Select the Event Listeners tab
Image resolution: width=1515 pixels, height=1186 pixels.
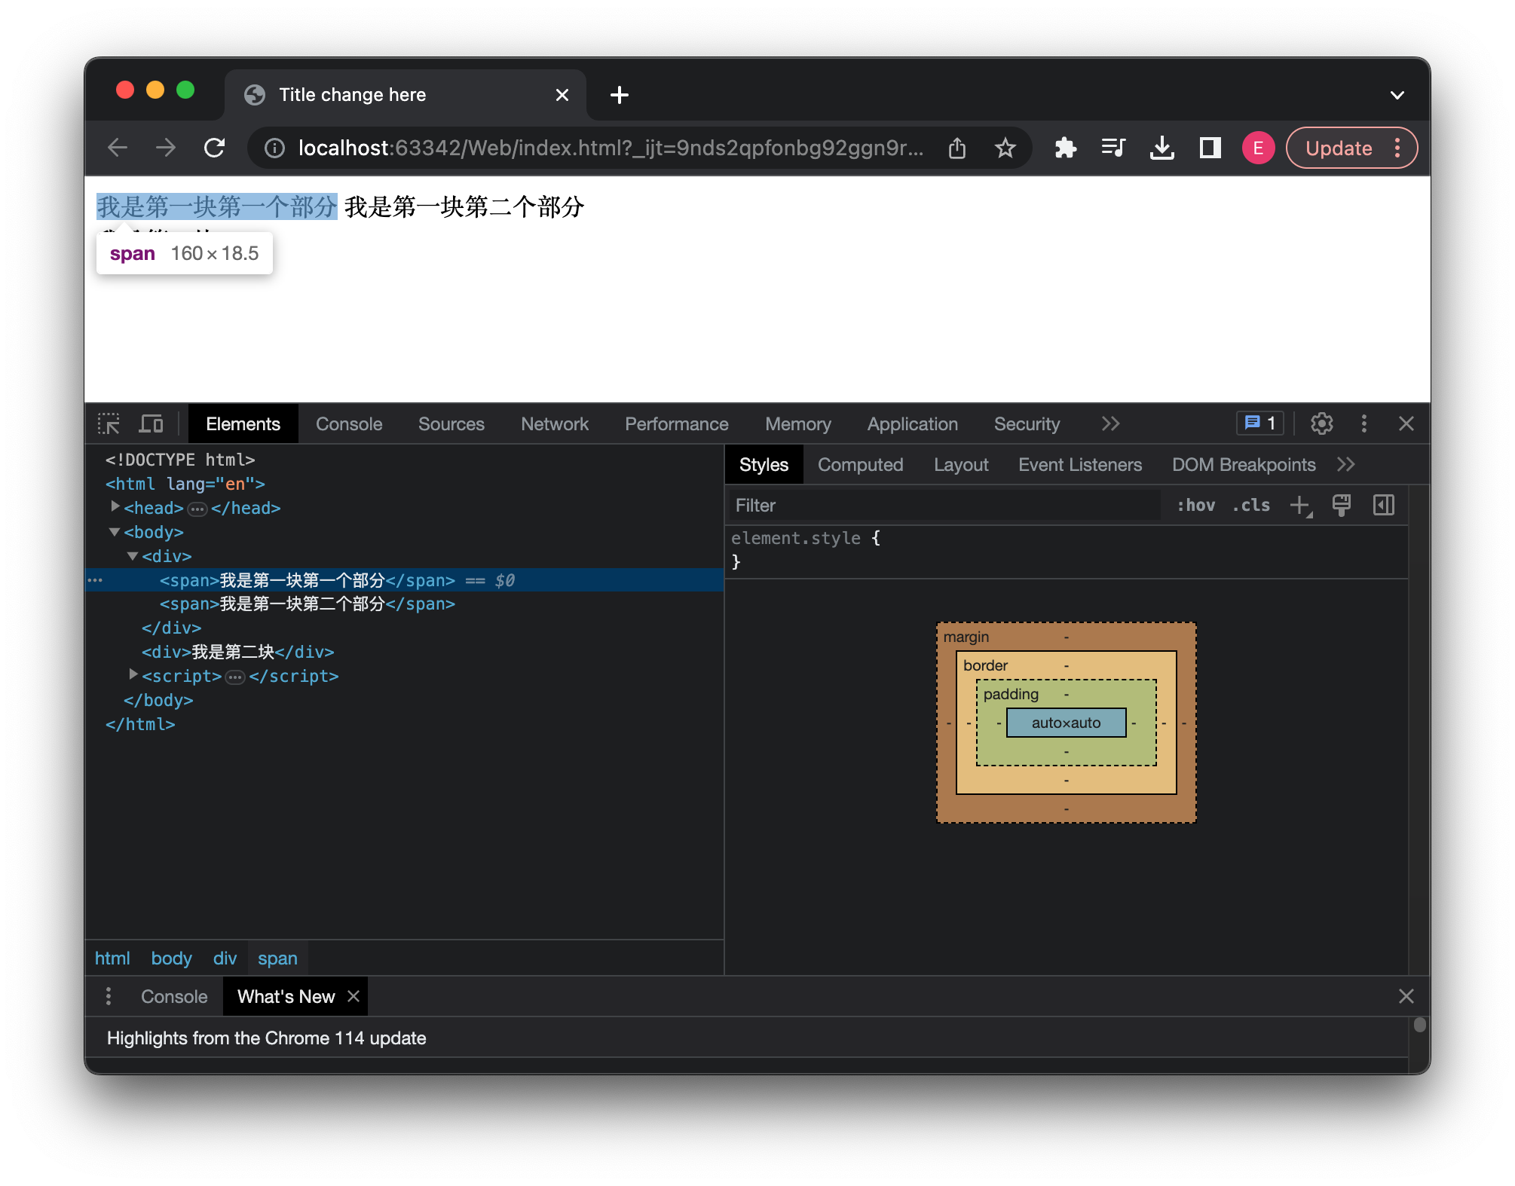pos(1080,465)
